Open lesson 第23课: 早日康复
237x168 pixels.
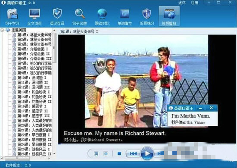pos(34,140)
